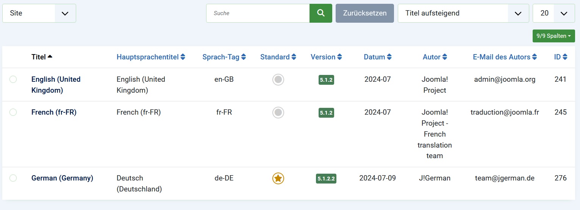Click sort arrows next to Sprach-Tag
The width and height of the screenshot is (580, 210).
(244, 57)
